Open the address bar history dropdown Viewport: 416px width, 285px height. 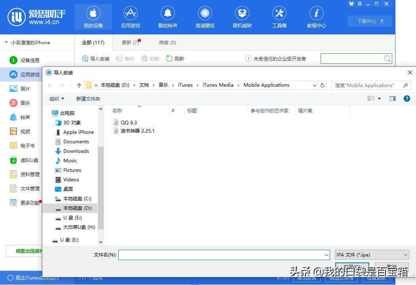pyautogui.click(x=314, y=85)
